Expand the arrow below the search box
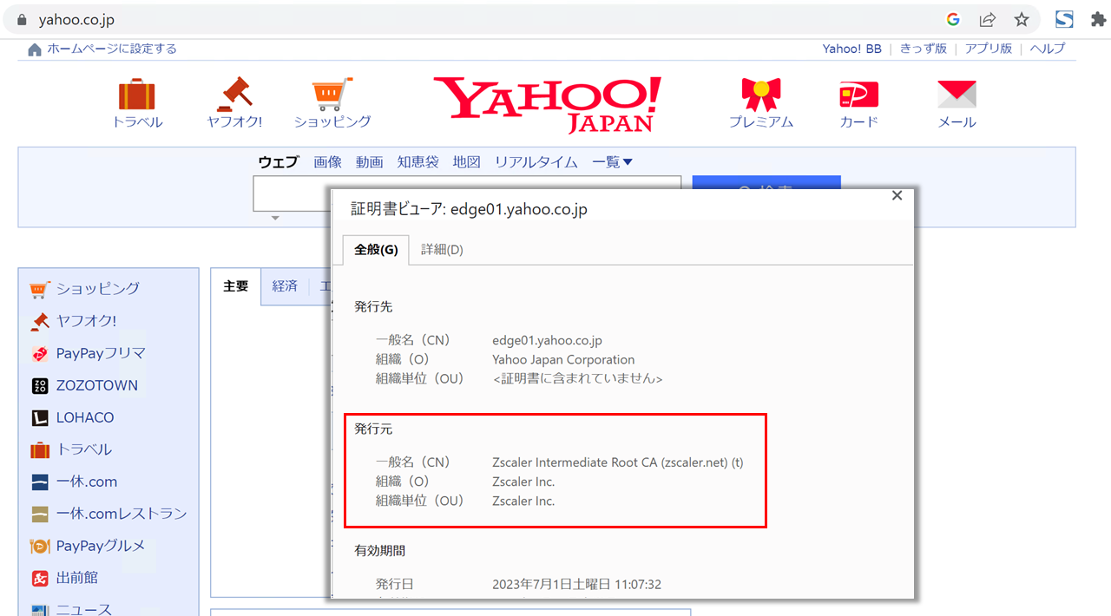Image resolution: width=1111 pixels, height=616 pixels. pyautogui.click(x=275, y=218)
